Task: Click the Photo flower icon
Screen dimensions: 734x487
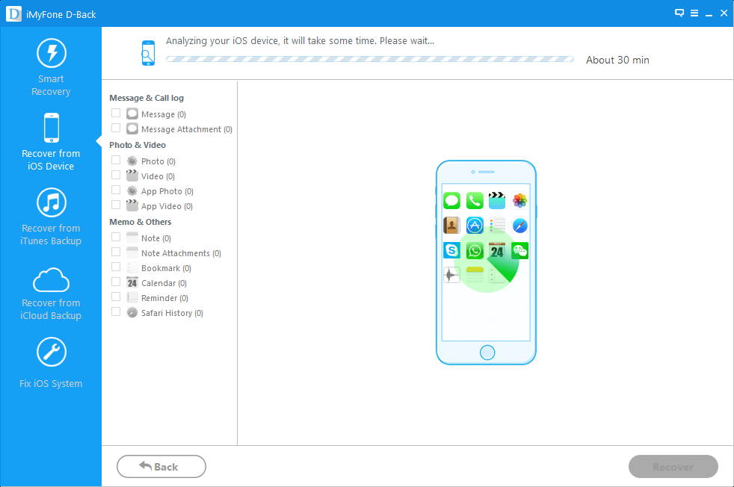Action: (132, 161)
